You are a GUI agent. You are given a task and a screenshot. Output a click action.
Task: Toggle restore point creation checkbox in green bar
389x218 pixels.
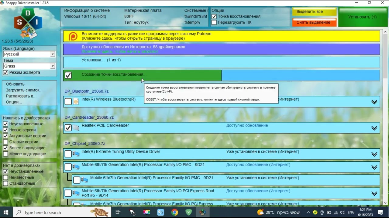click(68, 75)
